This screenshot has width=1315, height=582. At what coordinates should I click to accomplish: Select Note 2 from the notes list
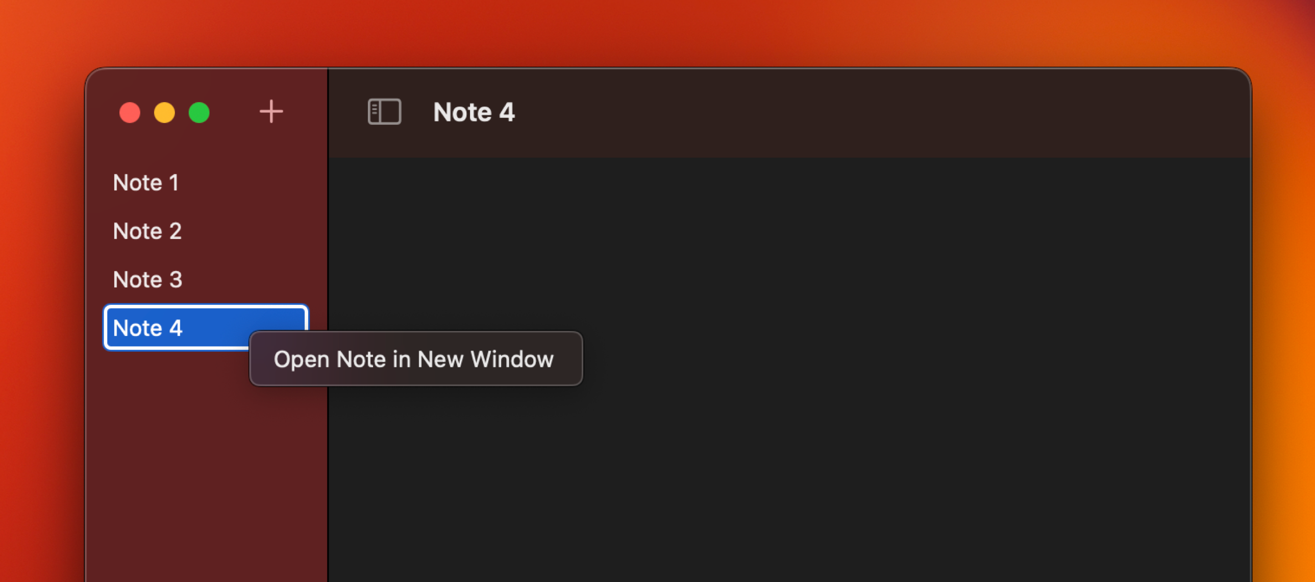pyautogui.click(x=147, y=231)
